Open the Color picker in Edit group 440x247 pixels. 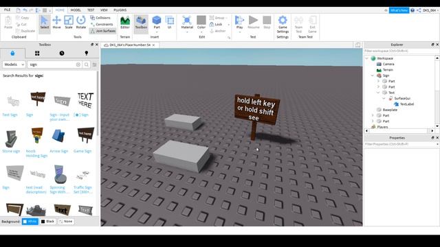201,23
